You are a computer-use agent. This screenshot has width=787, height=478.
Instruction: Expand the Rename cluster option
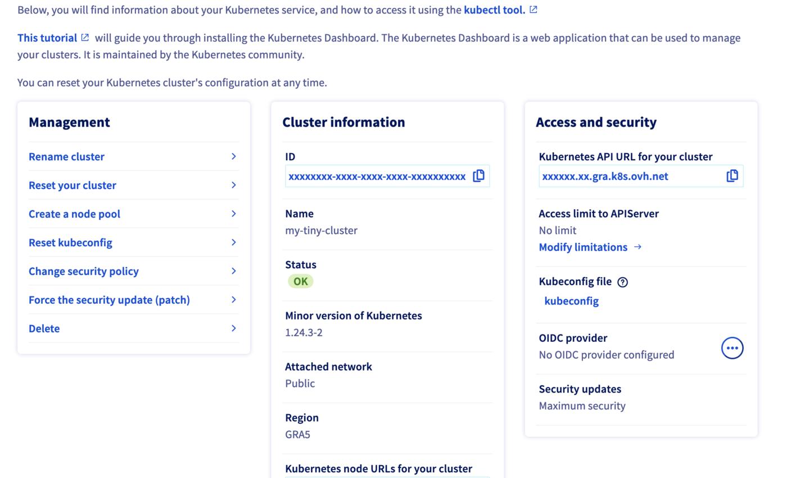coord(66,156)
